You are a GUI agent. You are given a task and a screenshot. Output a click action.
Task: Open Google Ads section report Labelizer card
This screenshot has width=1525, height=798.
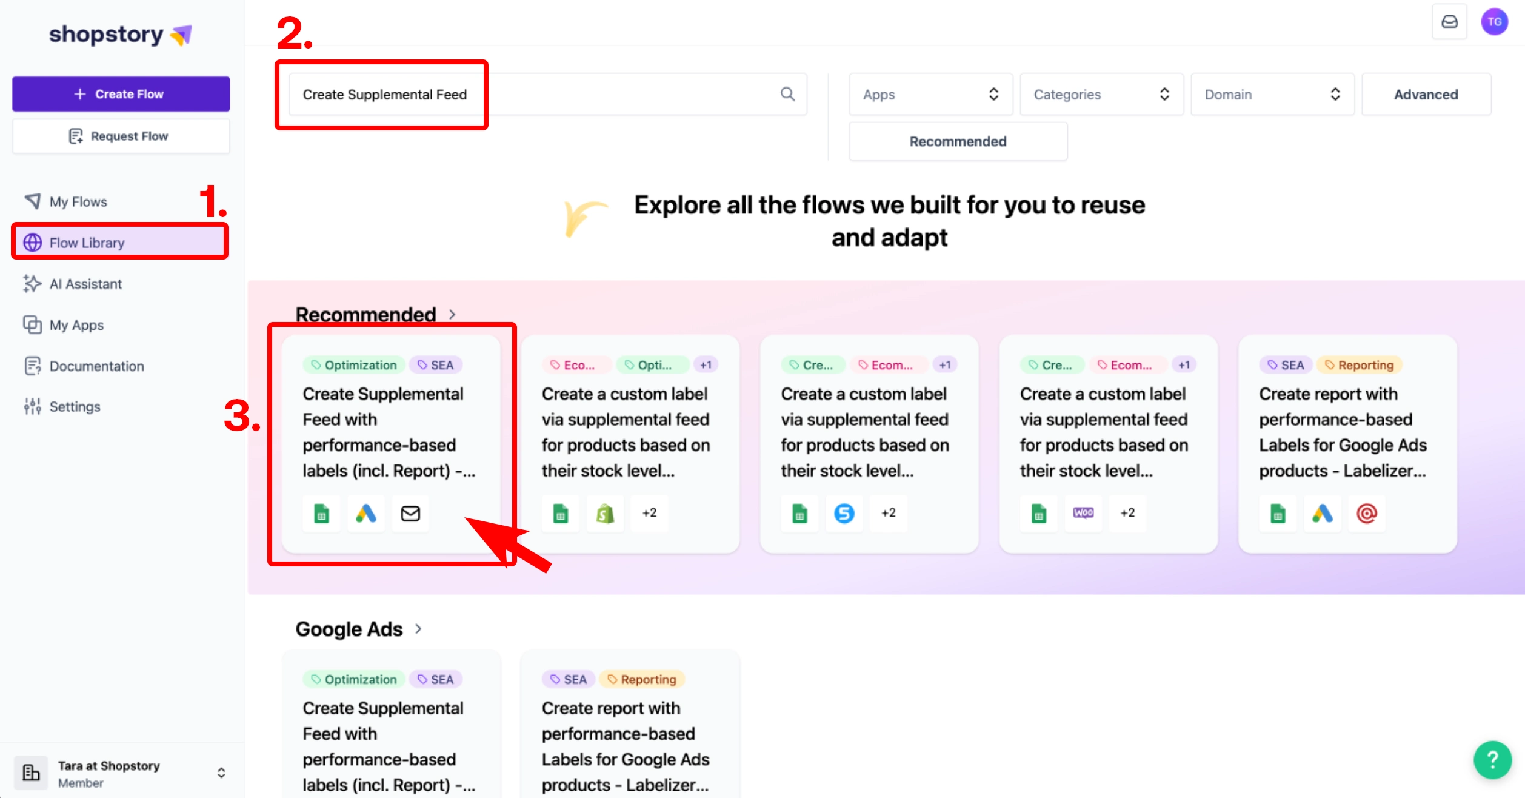(630, 725)
